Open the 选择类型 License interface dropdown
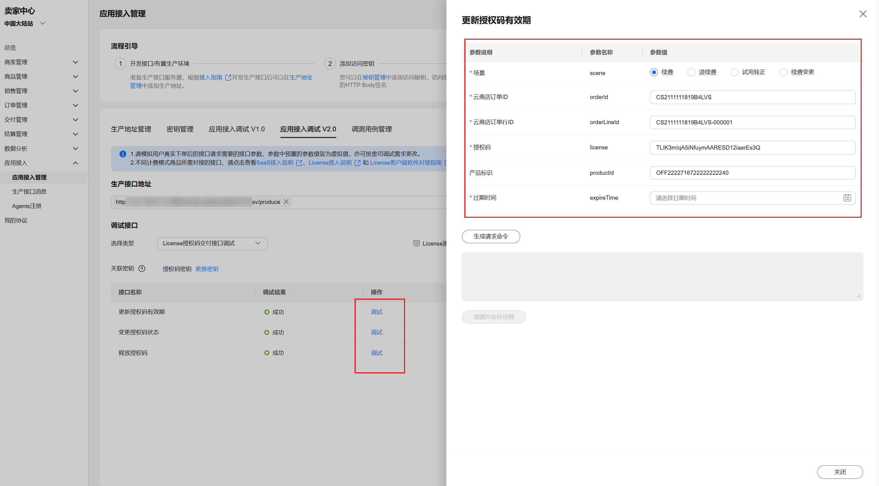 [212, 243]
